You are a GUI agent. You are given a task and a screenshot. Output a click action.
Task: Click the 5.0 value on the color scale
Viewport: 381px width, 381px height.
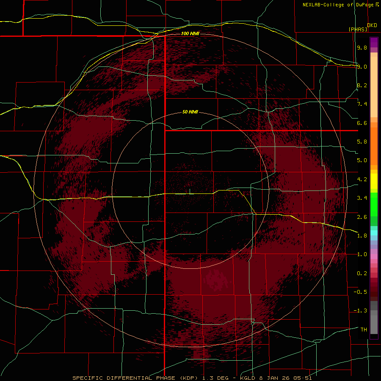point(362,160)
